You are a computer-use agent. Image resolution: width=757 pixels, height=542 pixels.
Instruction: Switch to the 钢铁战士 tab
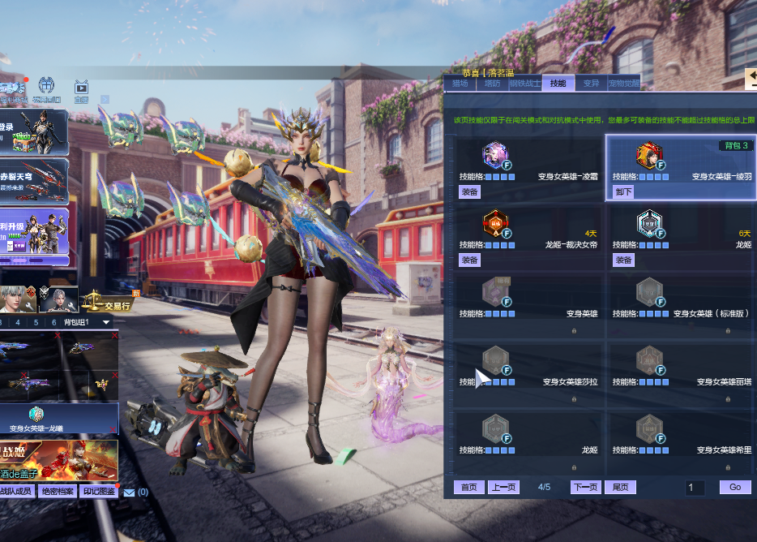524,83
